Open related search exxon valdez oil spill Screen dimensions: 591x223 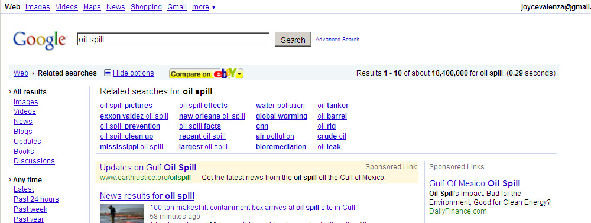134,116
